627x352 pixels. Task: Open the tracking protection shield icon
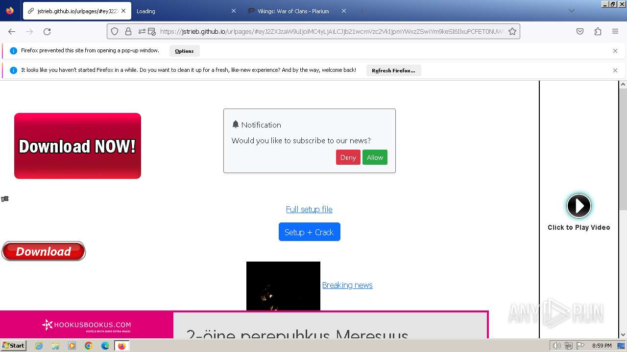(115, 31)
